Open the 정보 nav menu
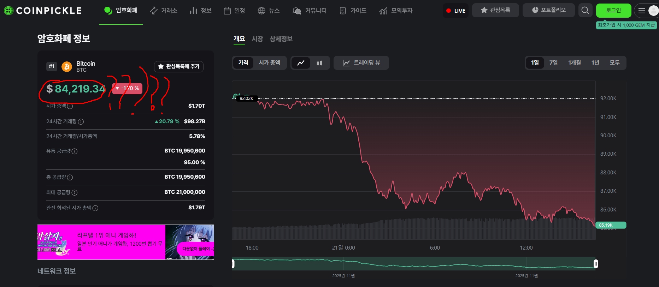This screenshot has height=287, width=659. click(200, 11)
